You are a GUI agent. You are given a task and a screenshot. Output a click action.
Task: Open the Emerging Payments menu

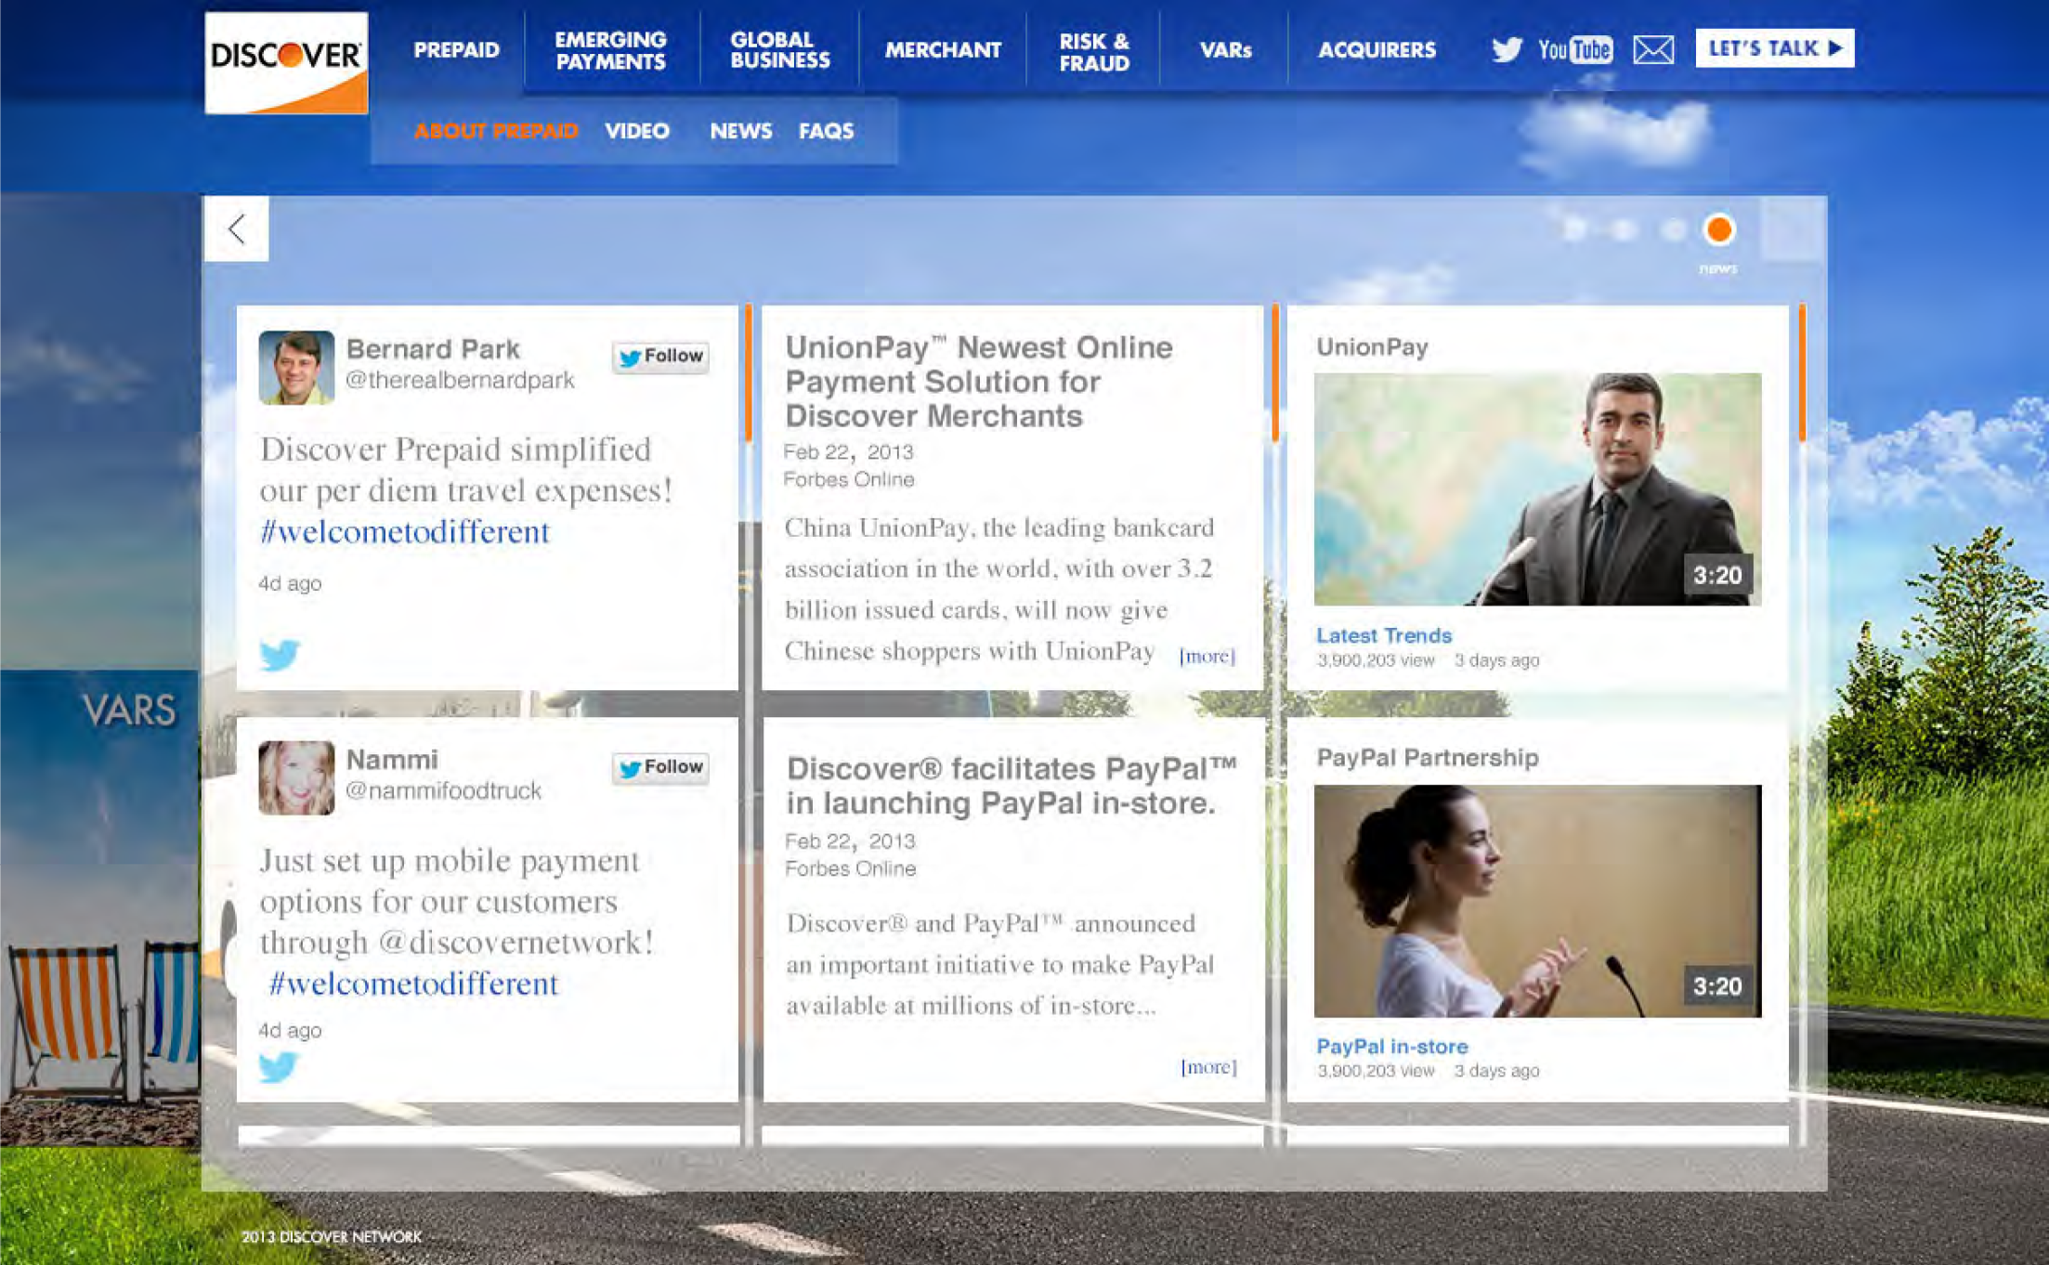[x=610, y=50]
